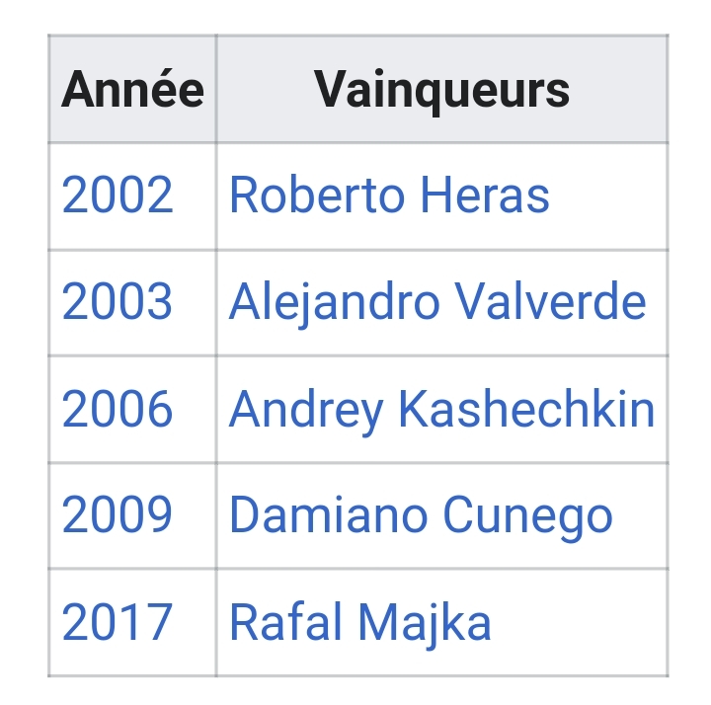Open the 2006 year link
Image resolution: width=711 pixels, height=705 pixels.
[x=118, y=409]
